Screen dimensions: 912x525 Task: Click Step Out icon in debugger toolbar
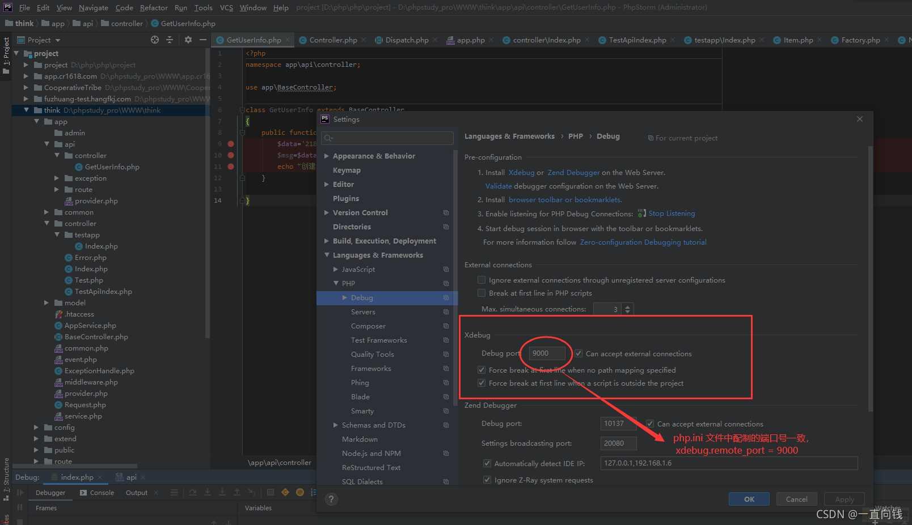click(237, 493)
